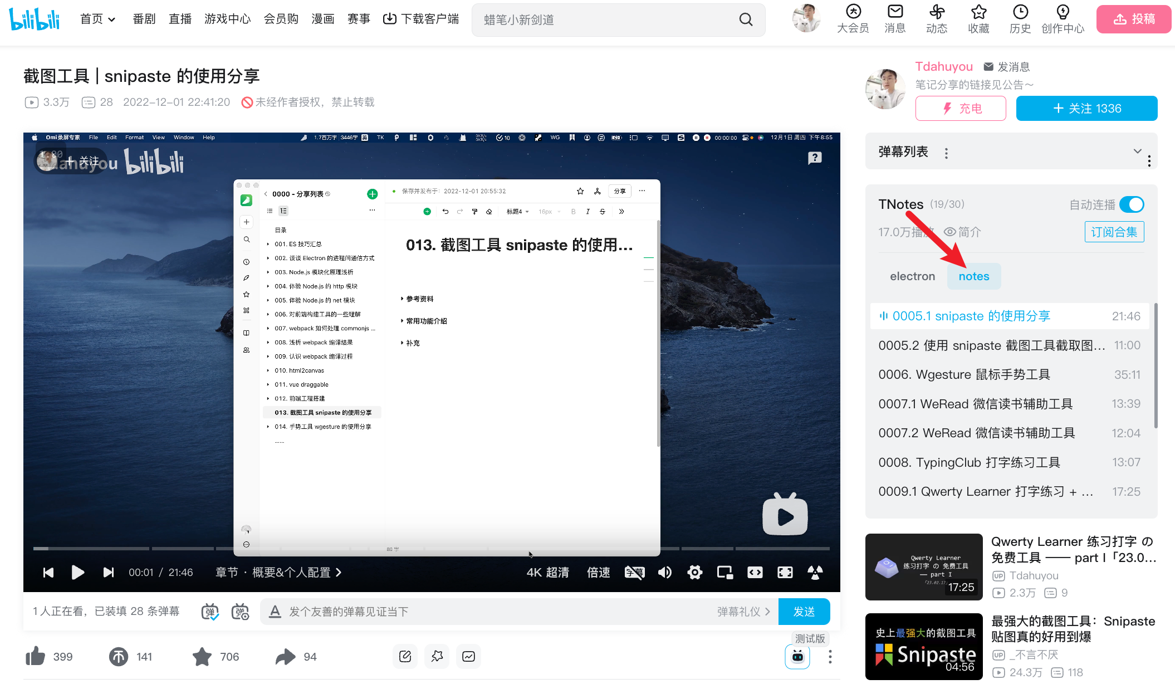The height and width of the screenshot is (684, 1175).
Task: Enter wide screen mode
Action: pyautogui.click(x=755, y=572)
